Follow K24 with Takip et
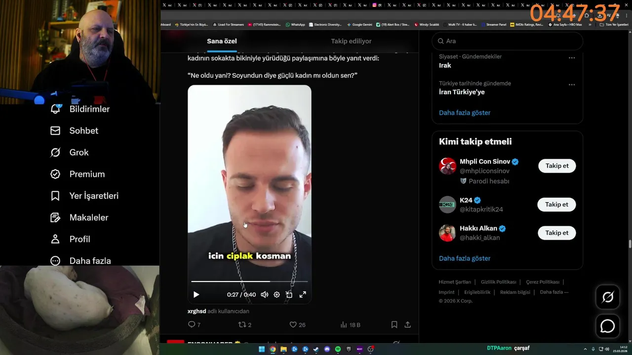The image size is (632, 355). coord(556,204)
